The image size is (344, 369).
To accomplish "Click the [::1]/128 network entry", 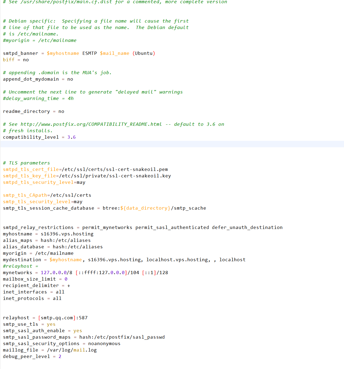I will coord(155,273).
